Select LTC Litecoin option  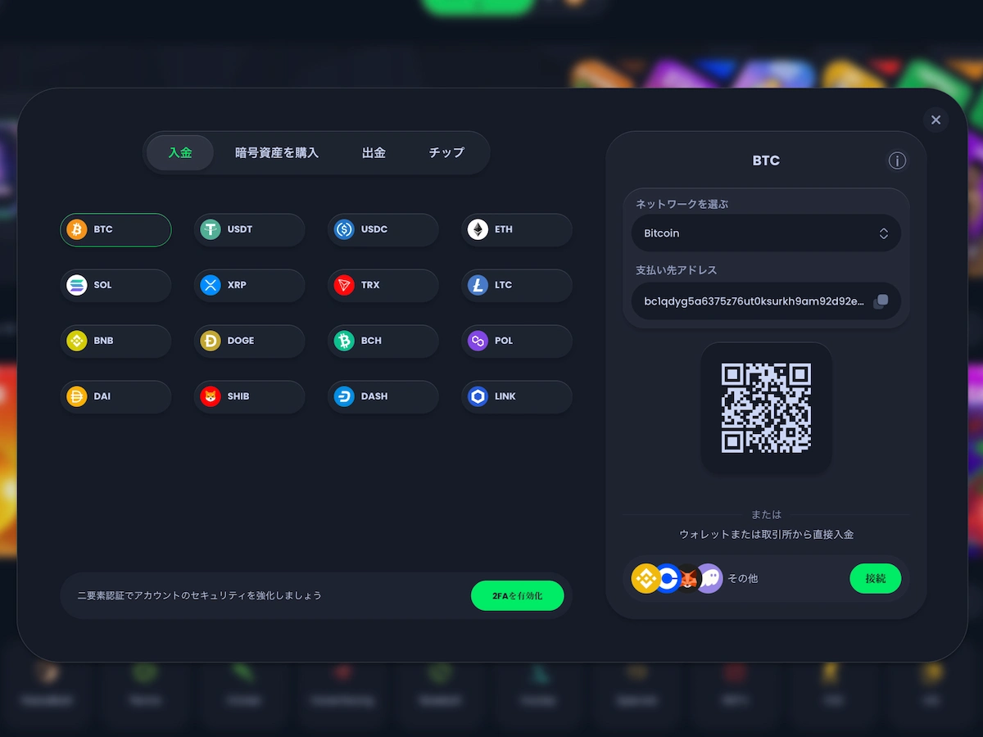pos(517,286)
